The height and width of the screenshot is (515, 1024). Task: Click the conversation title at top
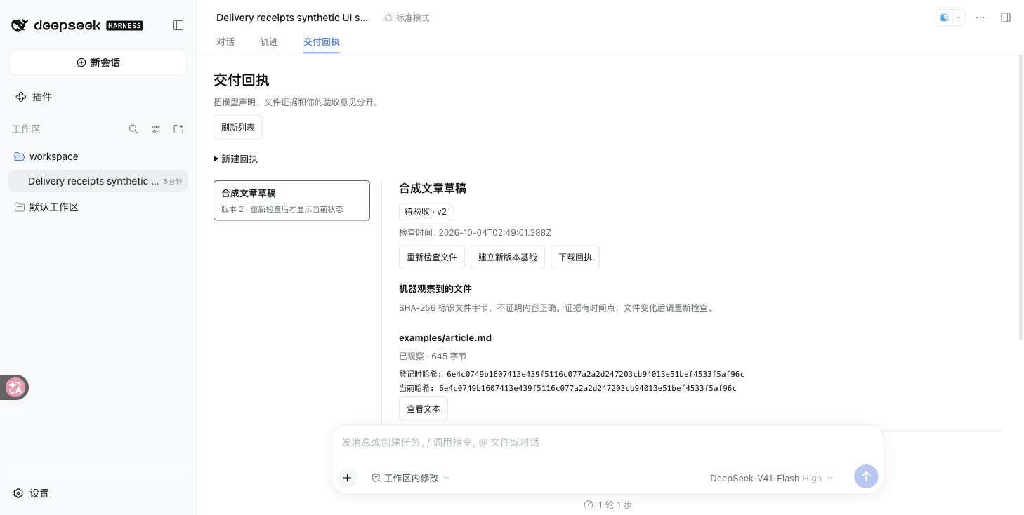coord(292,18)
